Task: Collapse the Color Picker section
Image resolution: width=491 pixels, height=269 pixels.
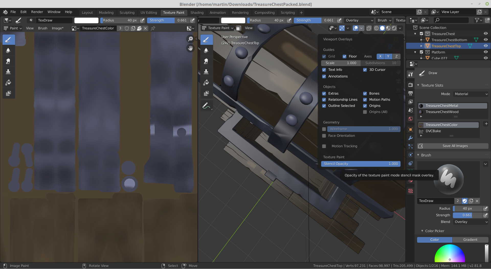Action: tap(422, 231)
